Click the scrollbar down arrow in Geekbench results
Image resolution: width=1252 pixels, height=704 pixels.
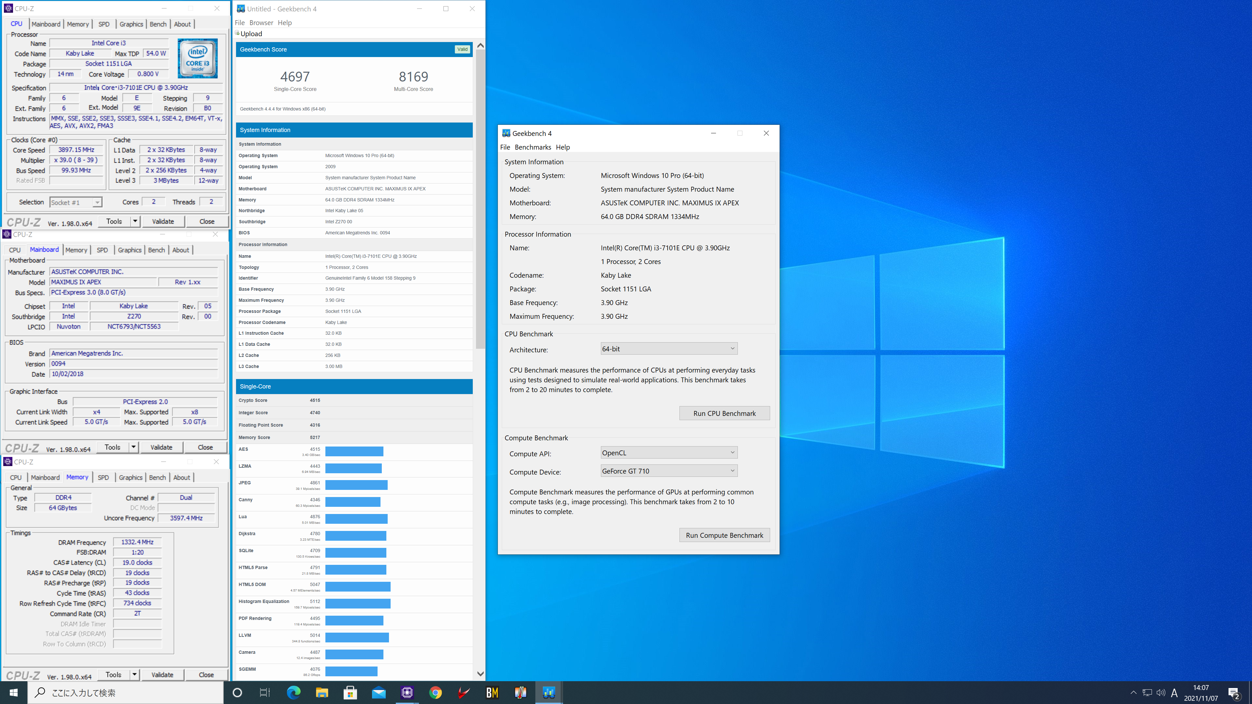480,673
